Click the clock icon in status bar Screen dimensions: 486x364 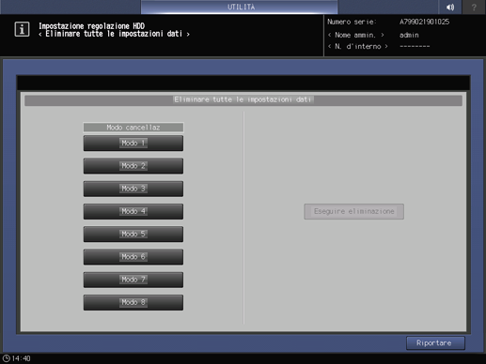7,358
